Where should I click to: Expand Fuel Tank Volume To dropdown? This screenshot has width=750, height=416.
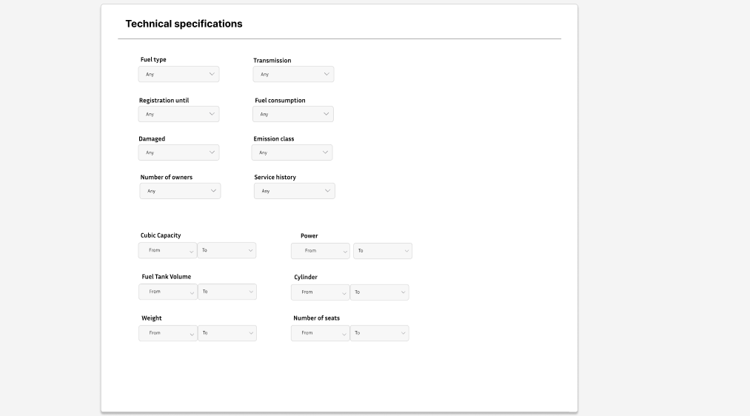tap(227, 292)
